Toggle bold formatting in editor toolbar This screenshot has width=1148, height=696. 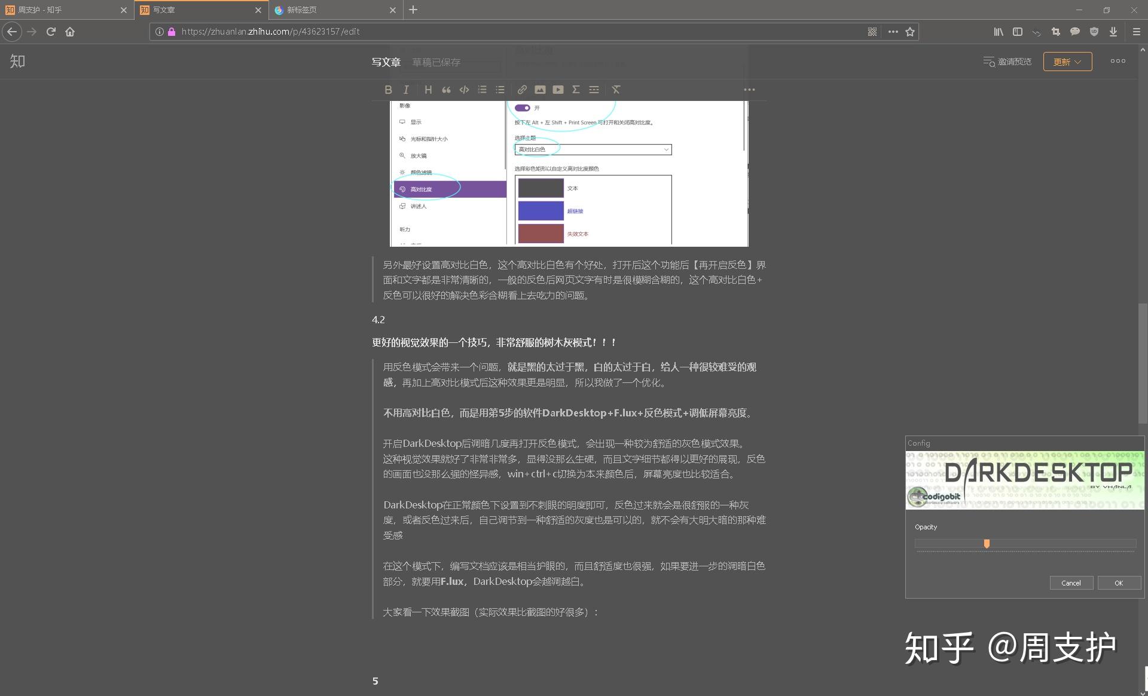pyautogui.click(x=388, y=90)
